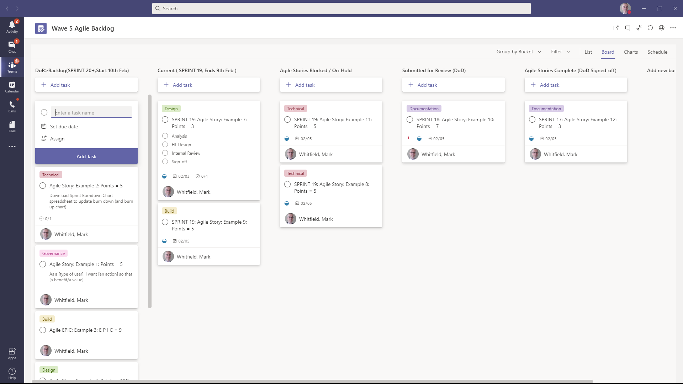The height and width of the screenshot is (384, 683).
Task: Open Calls from the left rail
Action: pyautogui.click(x=12, y=107)
